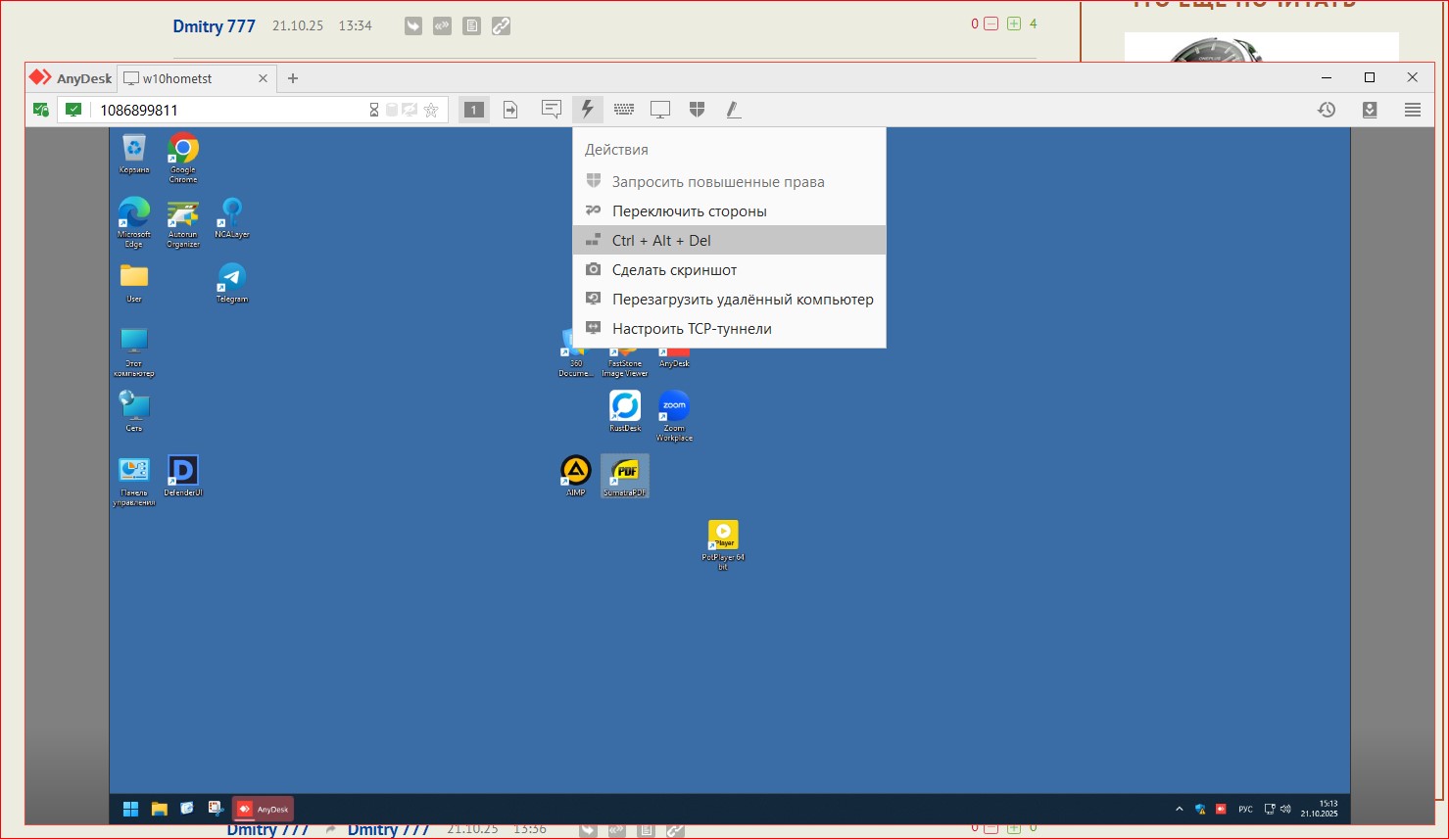Switch to the w10hometst session tab
This screenshot has height=839, width=1449.
(x=186, y=78)
